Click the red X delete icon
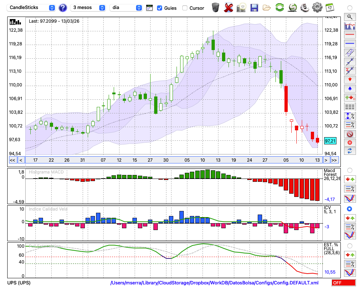Image resolution: width=361 pixels, height=288 pixels. click(229, 8)
